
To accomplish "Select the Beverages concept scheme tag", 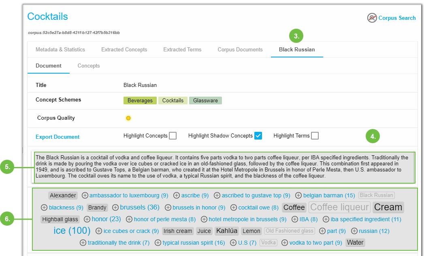I will 140,100.
